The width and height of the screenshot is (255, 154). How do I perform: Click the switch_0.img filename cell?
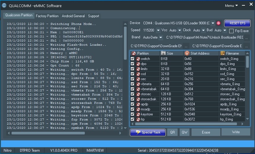[x=232, y=59]
